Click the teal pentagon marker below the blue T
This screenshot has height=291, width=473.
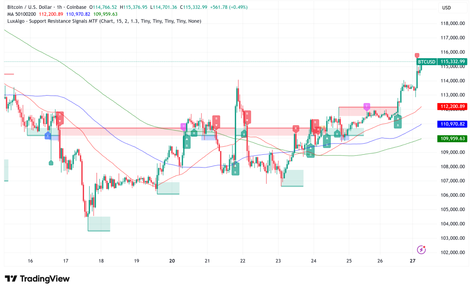click(51, 163)
